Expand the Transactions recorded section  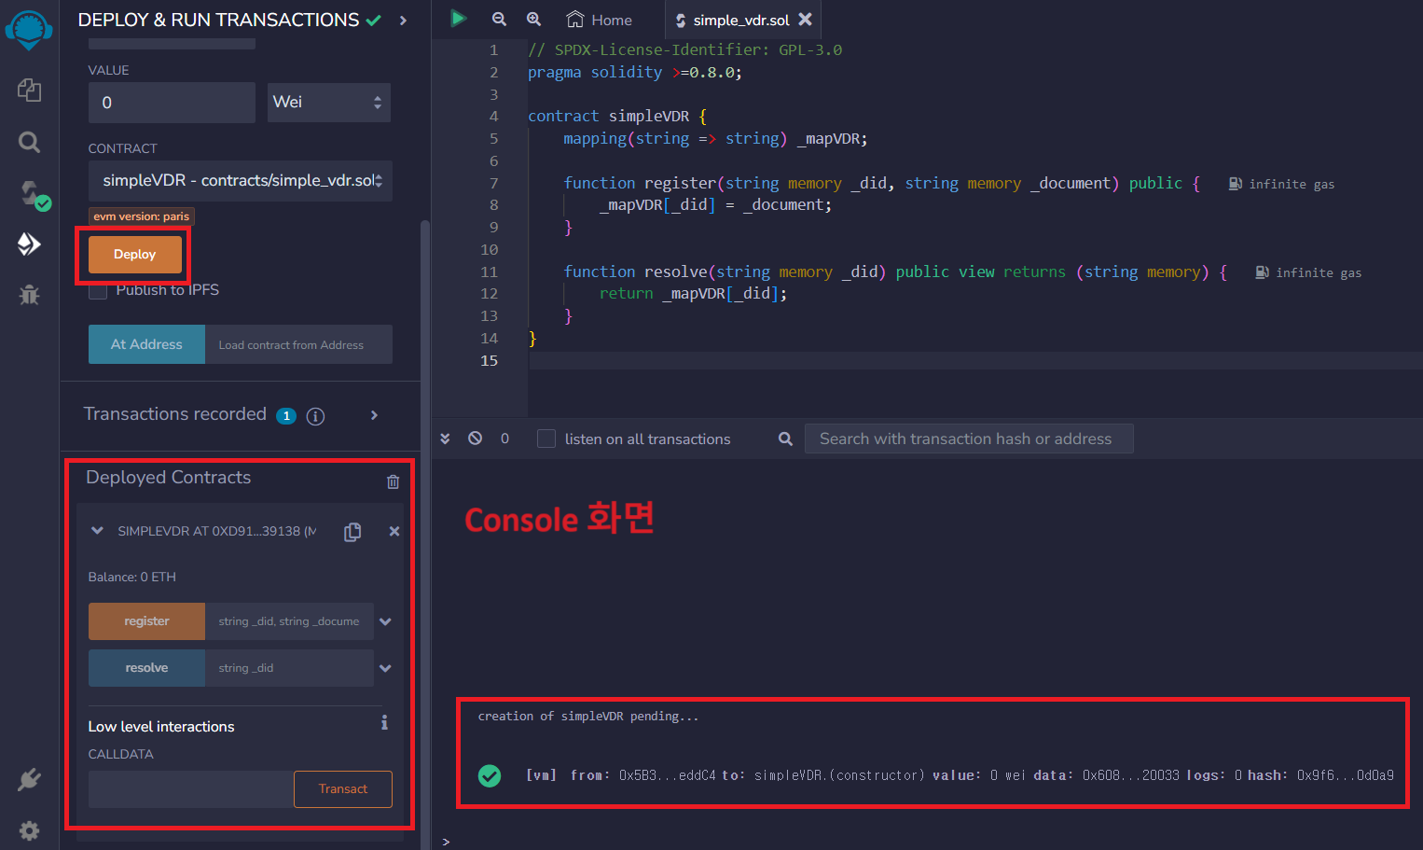point(374,415)
